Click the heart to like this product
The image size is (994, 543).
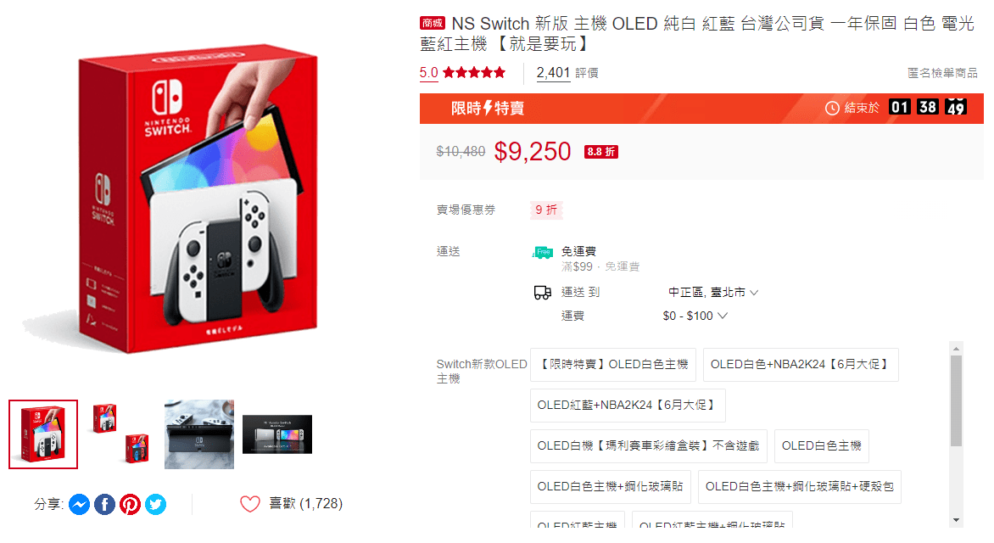(x=249, y=503)
